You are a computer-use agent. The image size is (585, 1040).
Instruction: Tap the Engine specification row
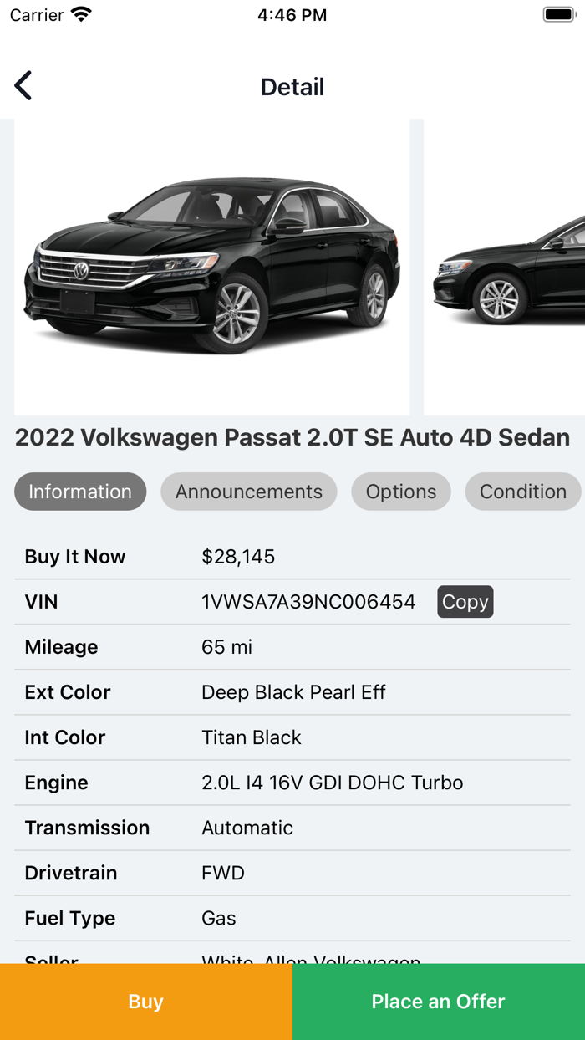(292, 783)
